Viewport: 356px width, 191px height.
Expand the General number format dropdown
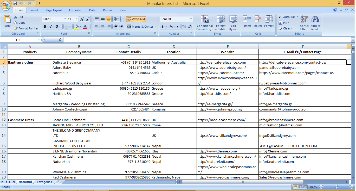click(191, 19)
